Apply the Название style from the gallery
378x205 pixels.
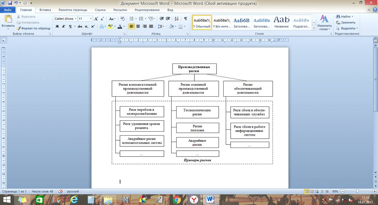click(x=281, y=22)
